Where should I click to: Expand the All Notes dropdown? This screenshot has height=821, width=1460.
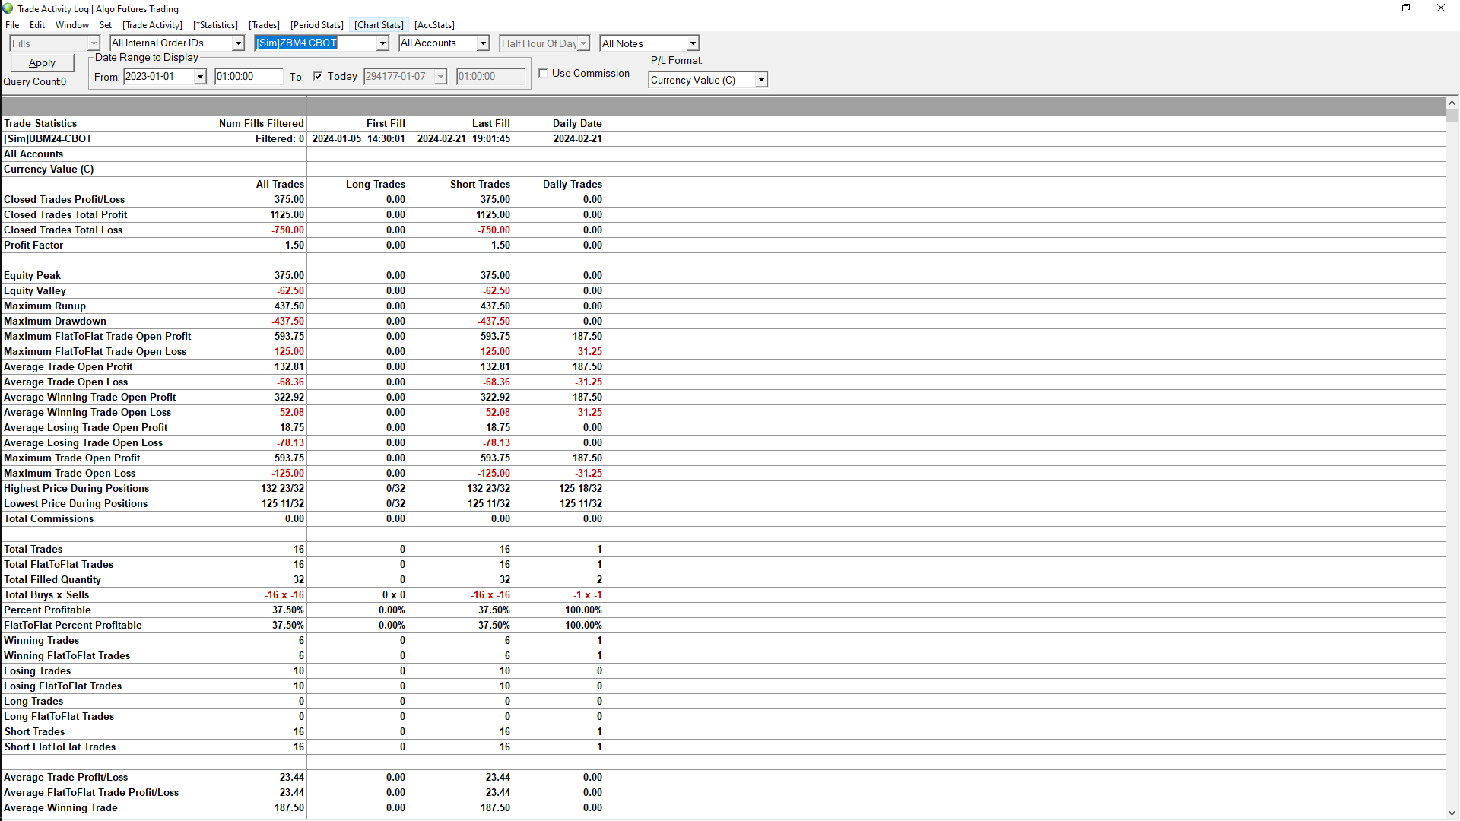(x=692, y=43)
